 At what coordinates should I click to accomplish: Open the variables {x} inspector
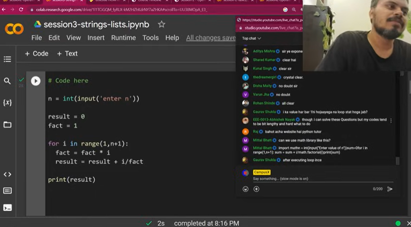tap(7, 102)
